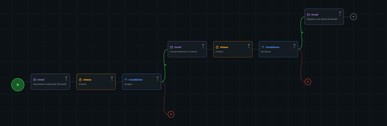Click stopwatch icon on '2 Giorni' node
387x126 pixels.
pyautogui.click(x=217, y=47)
